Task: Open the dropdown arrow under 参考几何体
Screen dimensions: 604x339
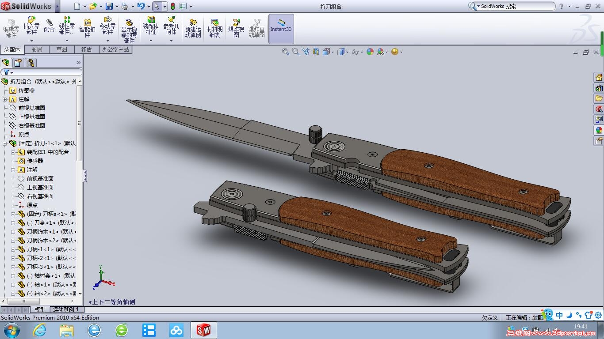Action: (171, 41)
